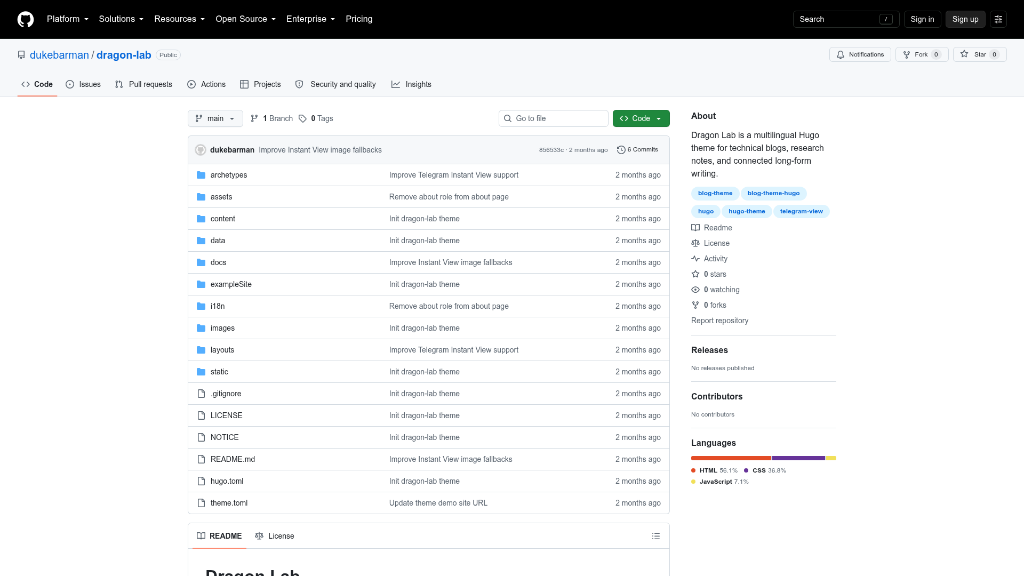Star the dragon-lab repository
The width and height of the screenshot is (1024, 576).
(980, 54)
